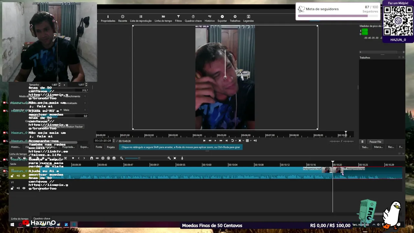This screenshot has height=233, width=414.
Task: Open the Propriedades panel from the toolbar
Action: click(x=108, y=18)
